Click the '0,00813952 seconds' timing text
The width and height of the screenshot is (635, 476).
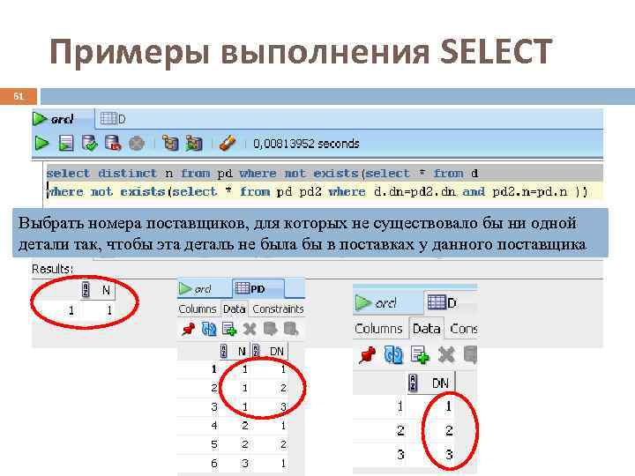[306, 144]
